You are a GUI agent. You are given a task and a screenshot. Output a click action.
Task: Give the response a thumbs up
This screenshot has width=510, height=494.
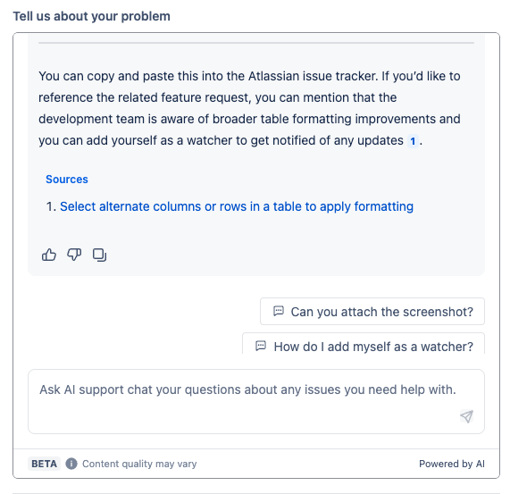(x=49, y=255)
